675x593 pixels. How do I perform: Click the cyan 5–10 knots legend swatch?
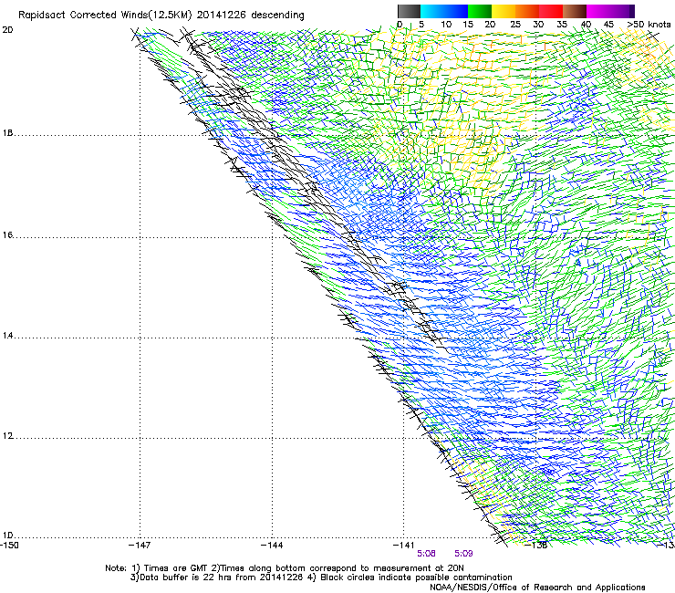[432, 11]
